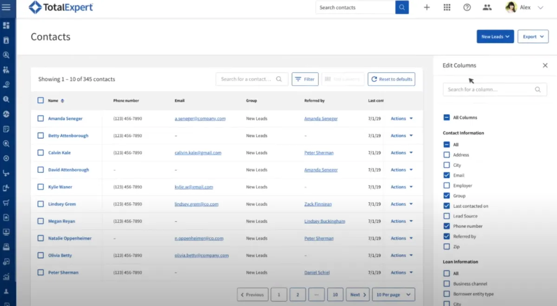Close the Edit Columns panel

click(x=545, y=65)
